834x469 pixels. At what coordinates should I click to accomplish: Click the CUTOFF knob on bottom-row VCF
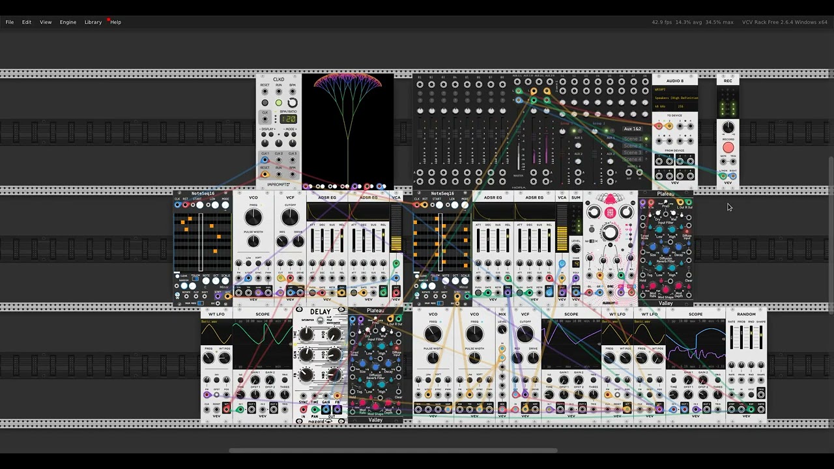[x=525, y=334]
